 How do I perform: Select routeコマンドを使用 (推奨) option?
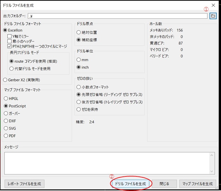(x=12, y=61)
